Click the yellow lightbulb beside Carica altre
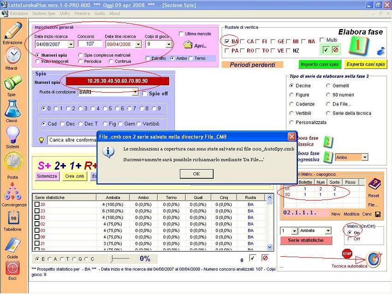Screen dimensions: 392x294 coord(42,140)
